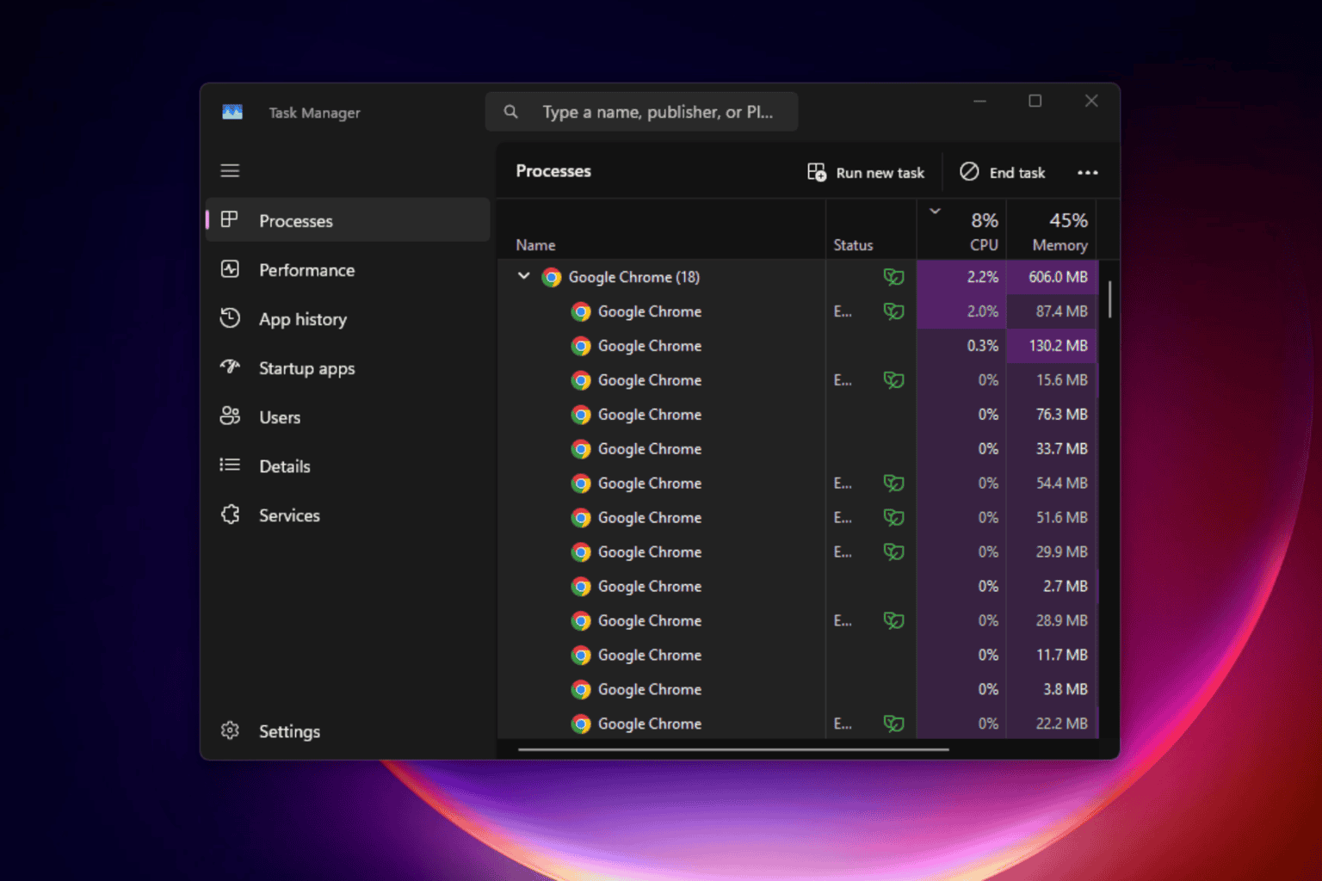Click the 0.3% CPU value

pos(983,346)
